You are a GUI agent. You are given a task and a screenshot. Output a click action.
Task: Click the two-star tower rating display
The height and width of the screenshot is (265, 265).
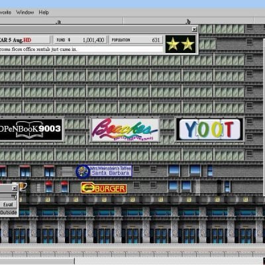click(x=180, y=44)
